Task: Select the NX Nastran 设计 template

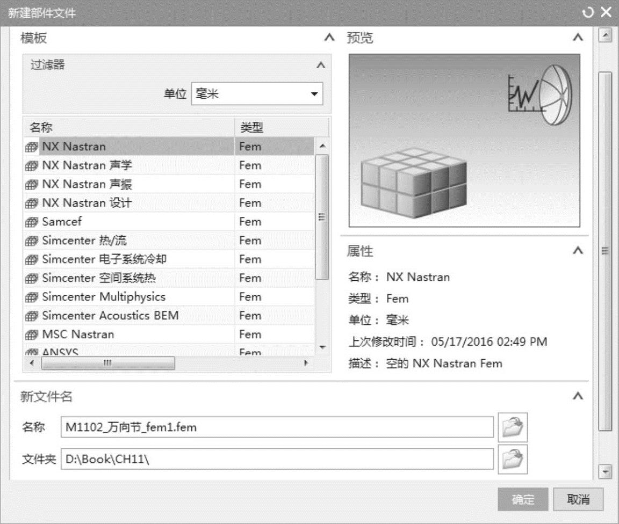Action: (x=169, y=203)
